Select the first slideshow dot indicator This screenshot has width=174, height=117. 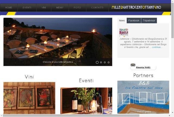[x=97, y=62]
